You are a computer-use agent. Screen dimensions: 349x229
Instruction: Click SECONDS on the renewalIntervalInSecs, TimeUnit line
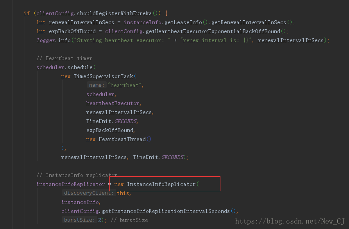tap(172, 157)
